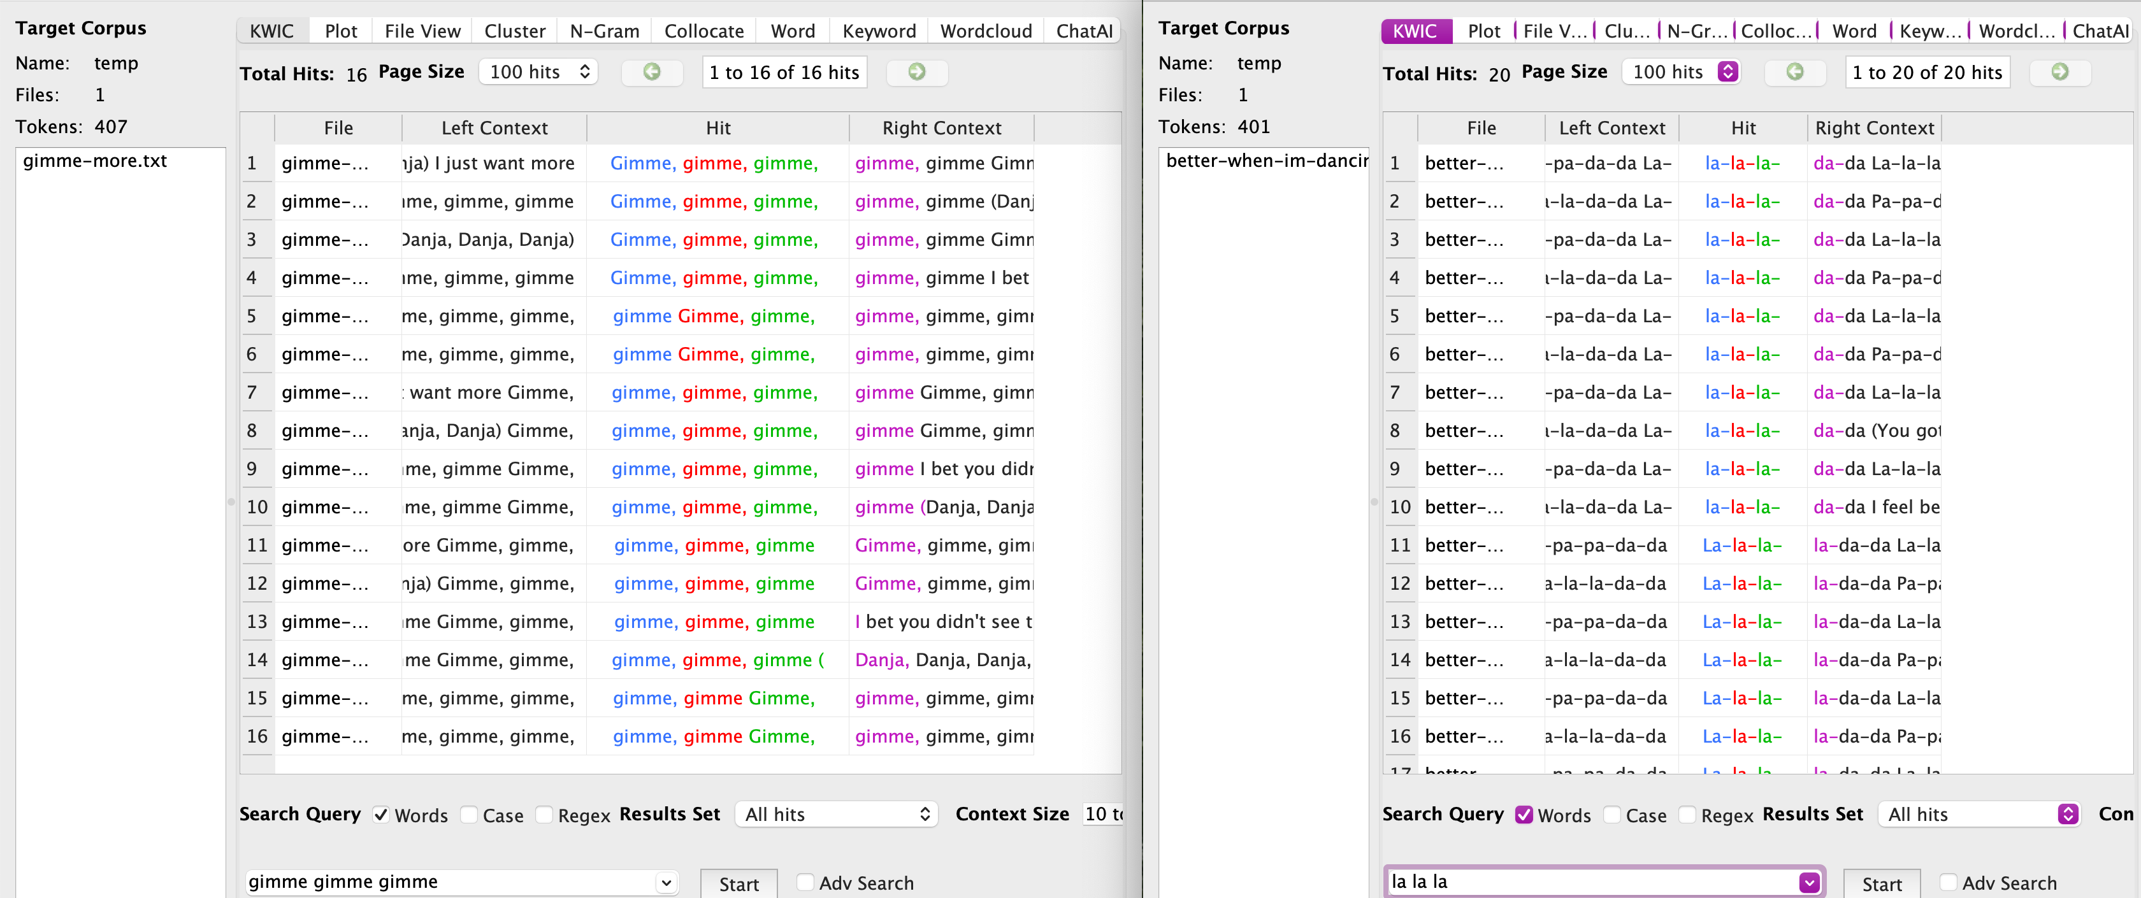
Task: Open left Results Set 'All hits' dropdown
Action: 835,814
